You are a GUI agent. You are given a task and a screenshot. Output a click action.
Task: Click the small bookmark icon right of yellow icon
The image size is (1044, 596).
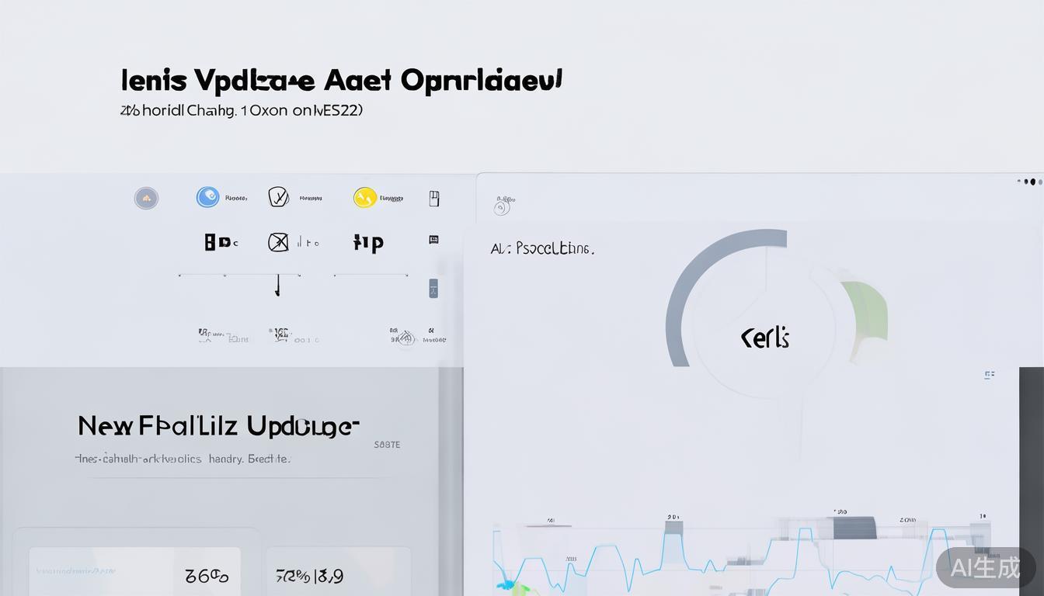pos(434,199)
